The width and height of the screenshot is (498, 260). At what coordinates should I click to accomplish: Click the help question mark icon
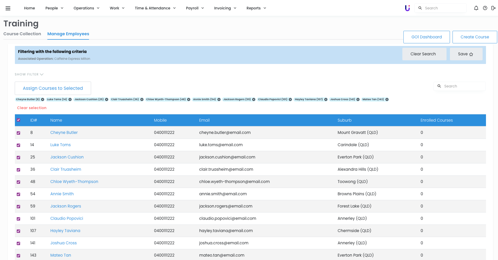485,8
